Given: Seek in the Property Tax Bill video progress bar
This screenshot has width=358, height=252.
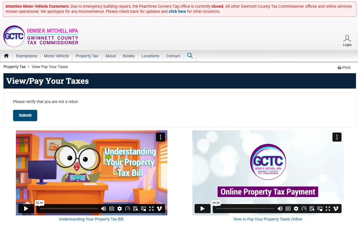Looking at the screenshot, I should click(x=69, y=209).
